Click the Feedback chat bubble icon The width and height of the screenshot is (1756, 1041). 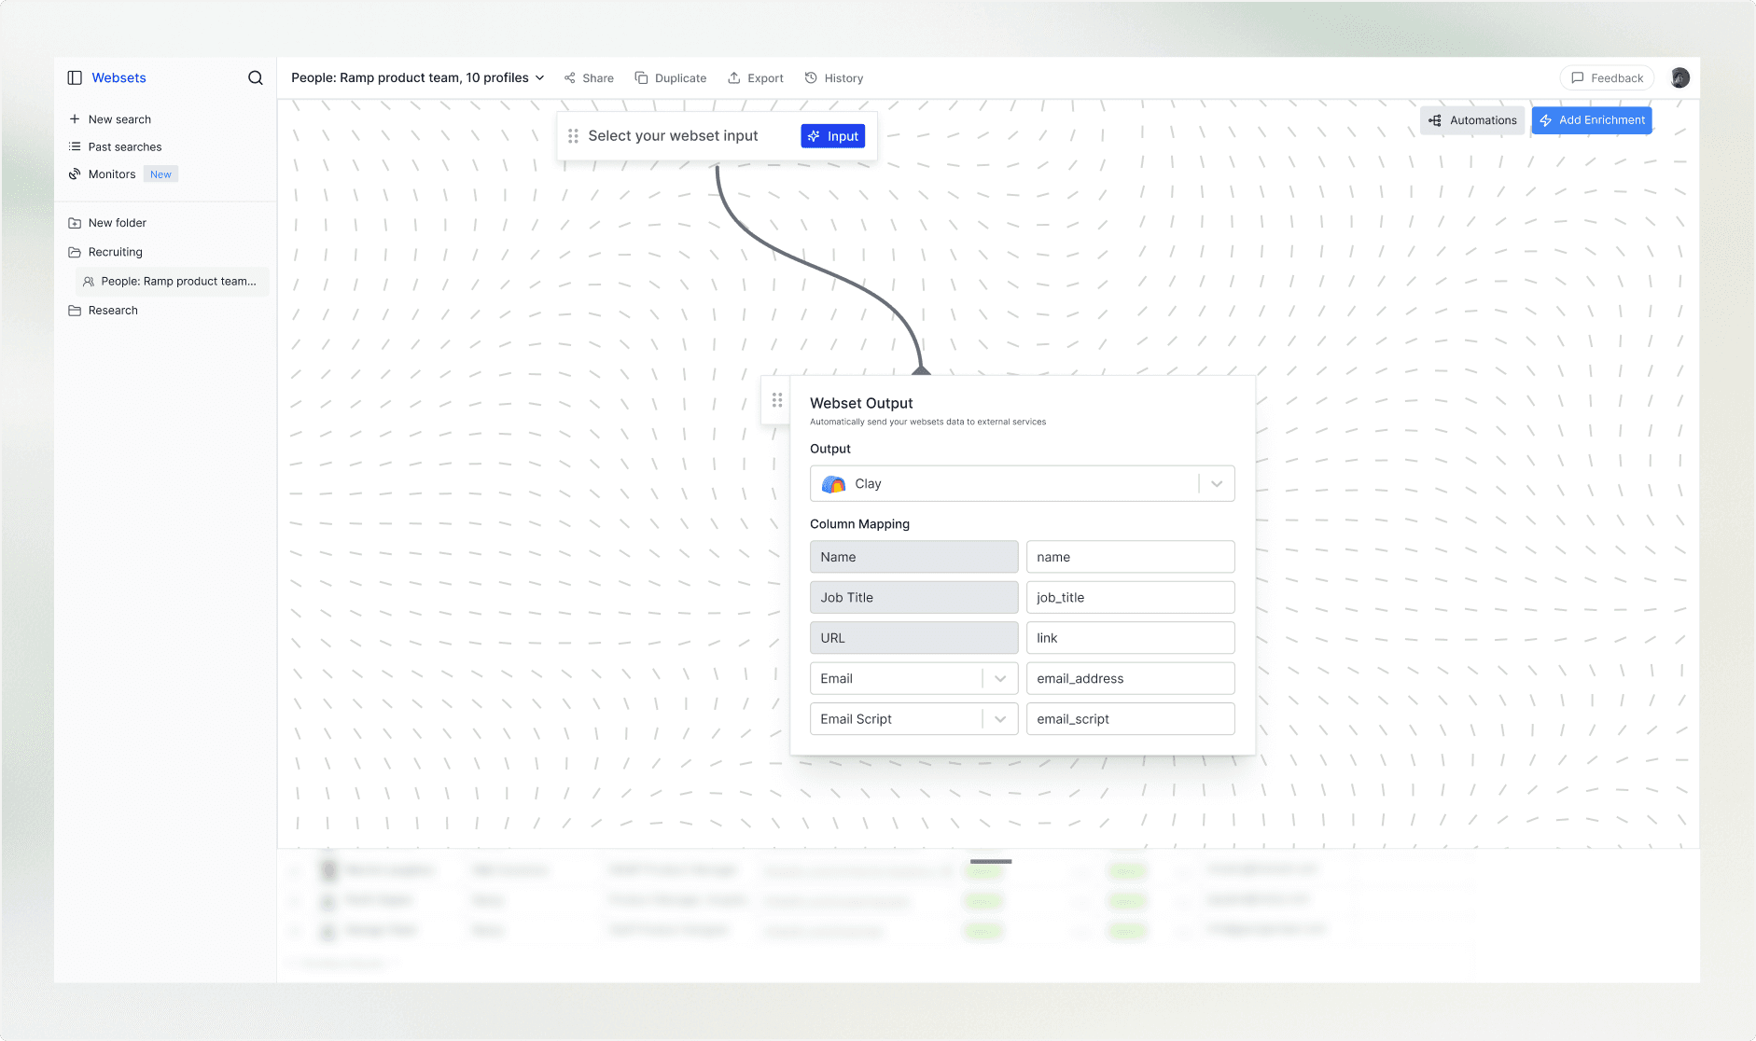[1578, 78]
